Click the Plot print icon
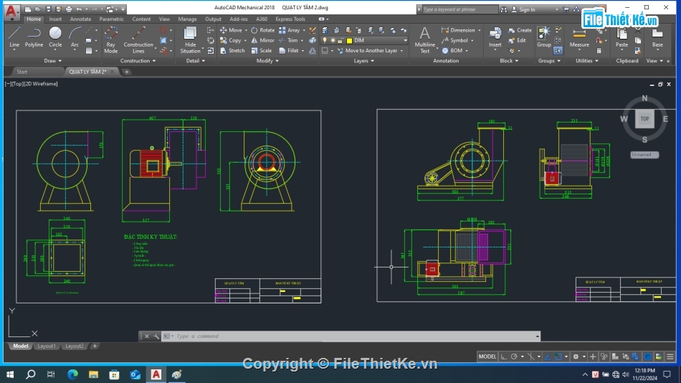Screen dimensions: 681x383 click(x=69, y=9)
